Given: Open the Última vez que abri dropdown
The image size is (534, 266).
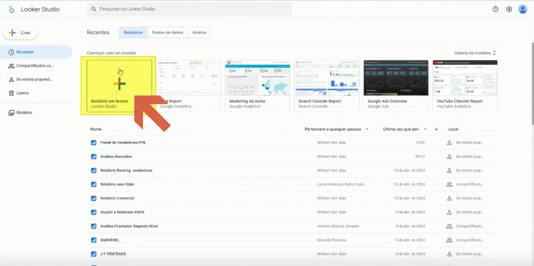Looking at the screenshot, I should coord(405,129).
